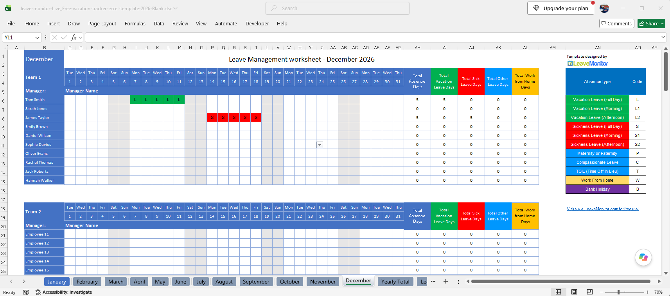Click the Insert Function fx icon
Screen dimensions: 670x296
click(x=74, y=37)
